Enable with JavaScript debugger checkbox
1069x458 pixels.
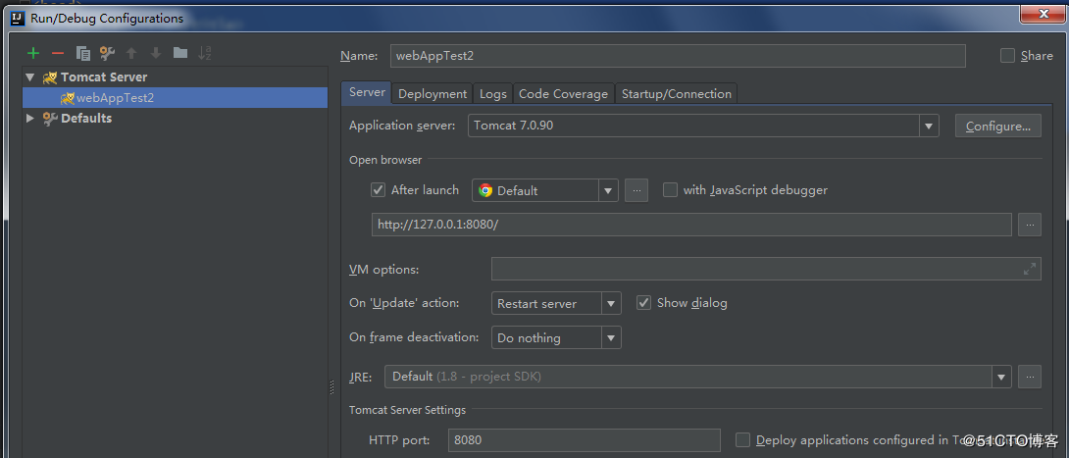[x=670, y=190]
